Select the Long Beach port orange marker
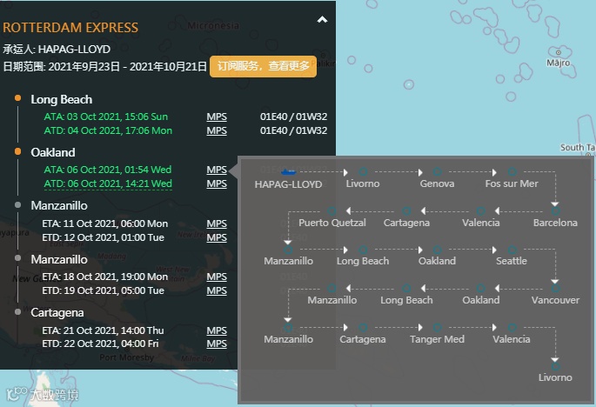 tap(18, 98)
